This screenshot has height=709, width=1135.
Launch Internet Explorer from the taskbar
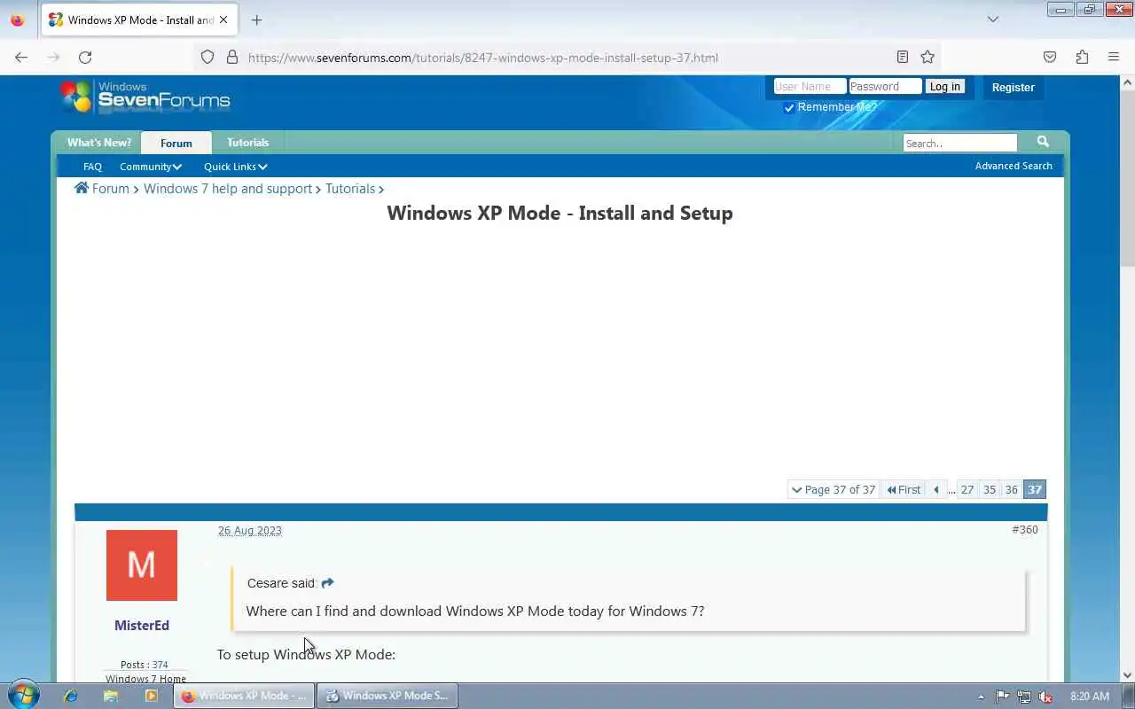[70, 696]
